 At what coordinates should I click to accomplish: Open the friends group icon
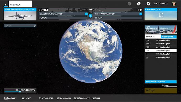pyautogui.click(x=129, y=4)
